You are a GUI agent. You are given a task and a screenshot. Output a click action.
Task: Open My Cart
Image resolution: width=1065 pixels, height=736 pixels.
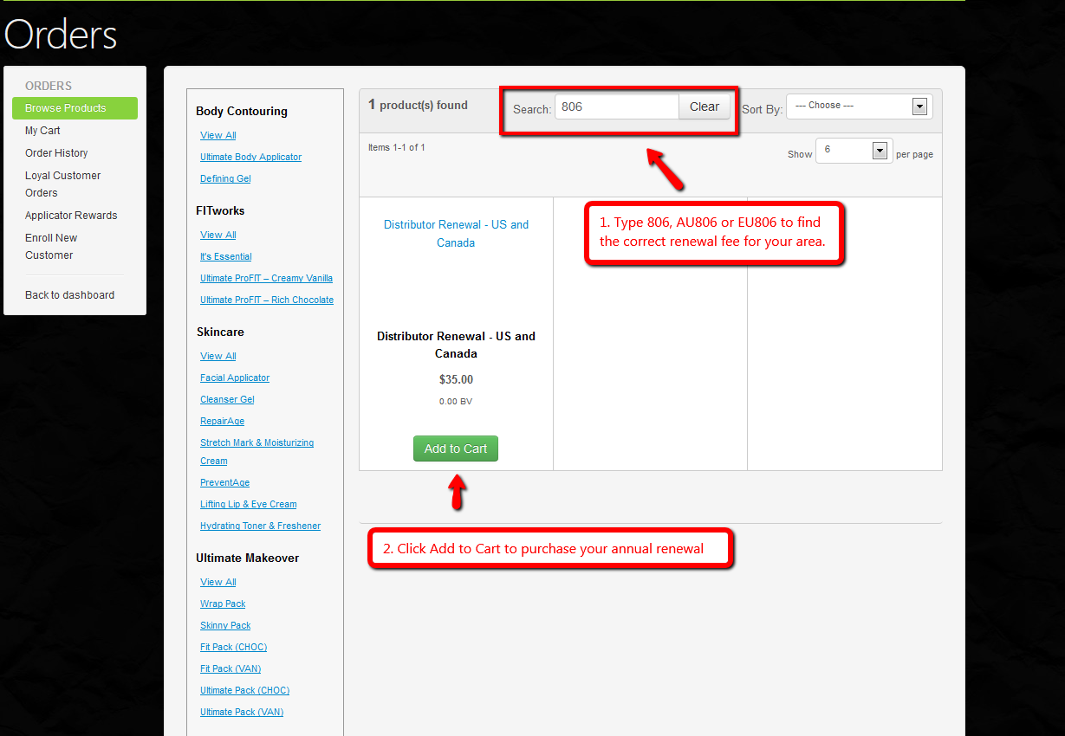point(42,130)
